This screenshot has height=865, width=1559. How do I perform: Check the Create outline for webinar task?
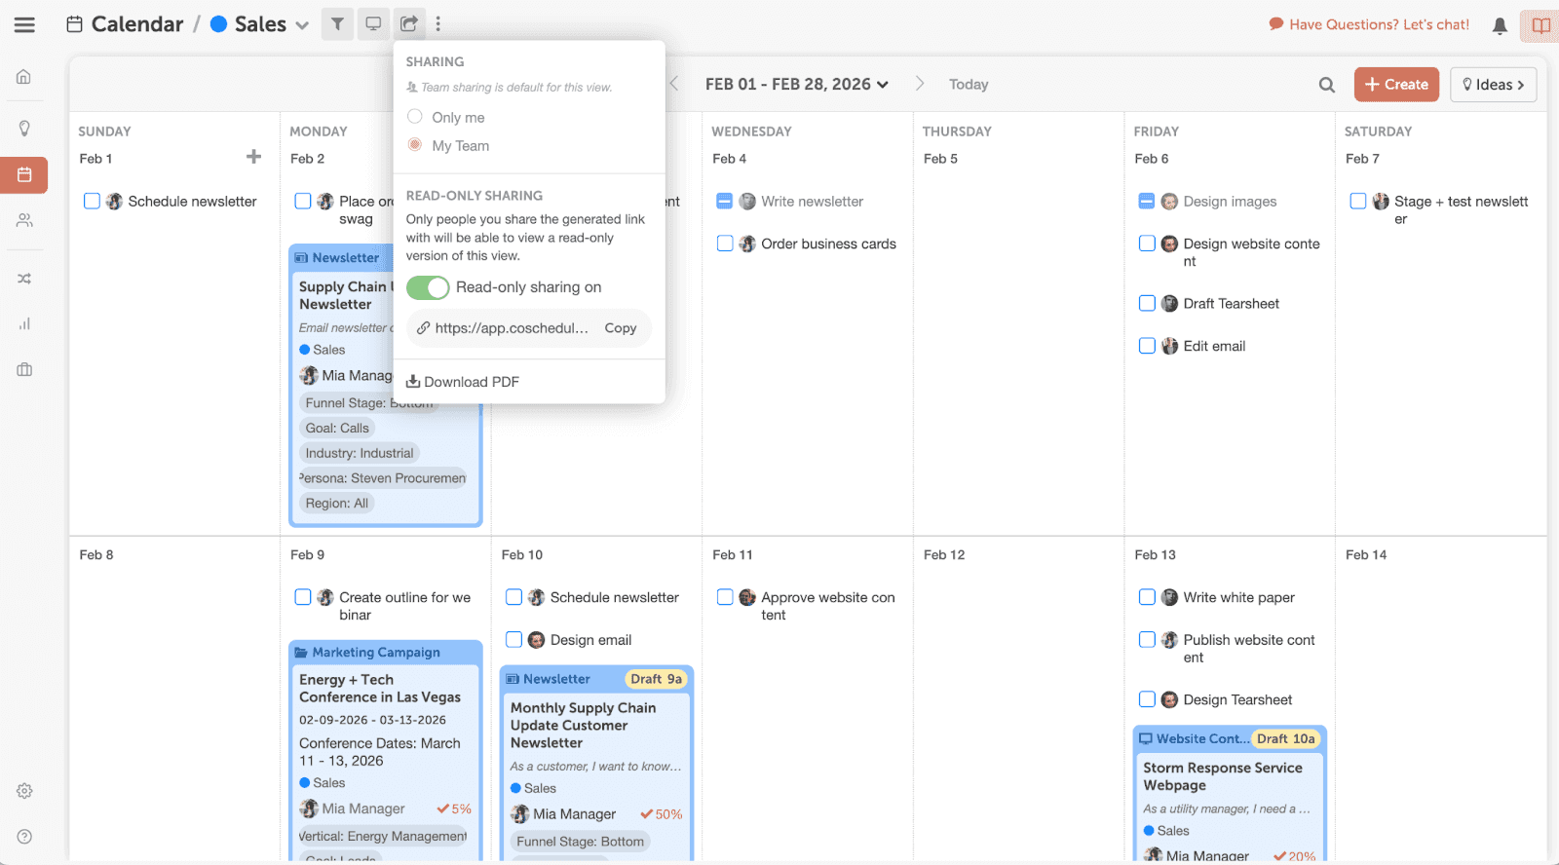click(x=303, y=597)
